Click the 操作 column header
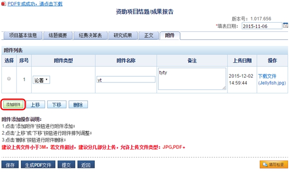The width and height of the screenshot is (290, 172). click(x=272, y=61)
